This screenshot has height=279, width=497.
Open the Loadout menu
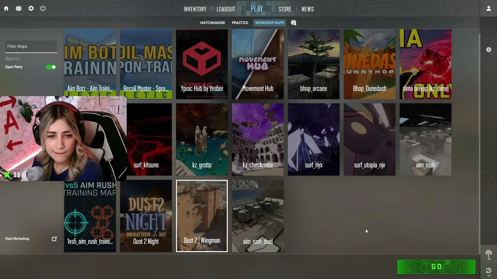point(226,9)
